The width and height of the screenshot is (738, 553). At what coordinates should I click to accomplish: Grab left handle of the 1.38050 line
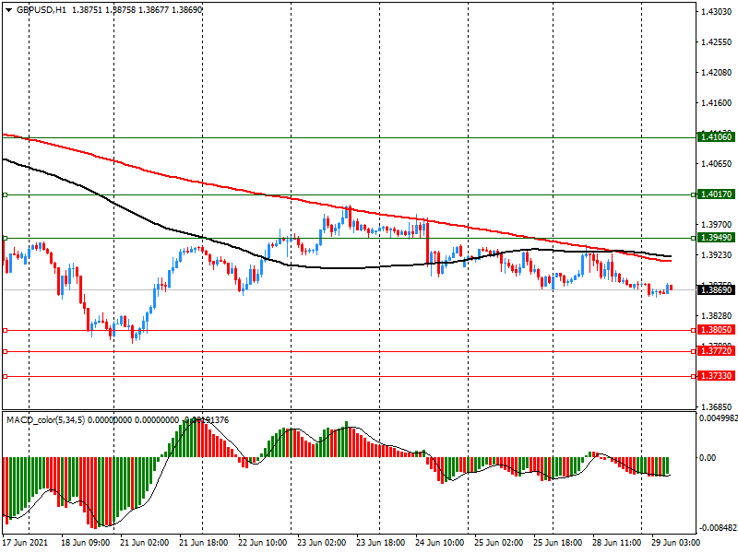click(6, 331)
